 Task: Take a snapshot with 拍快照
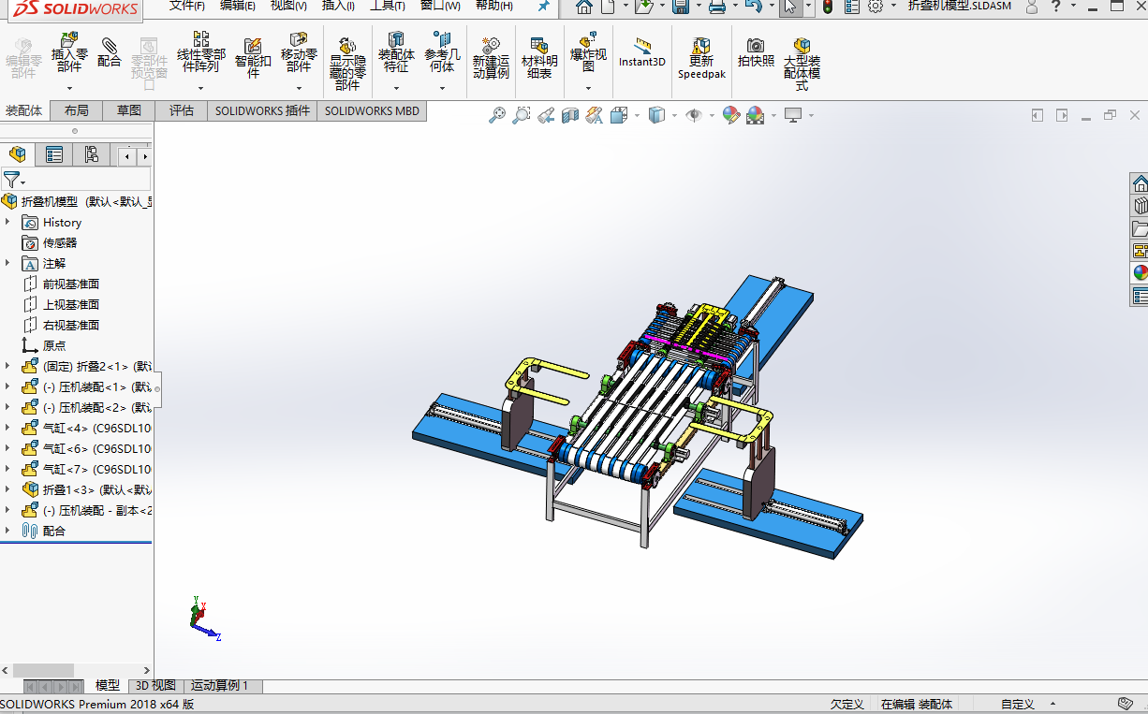coord(756,52)
